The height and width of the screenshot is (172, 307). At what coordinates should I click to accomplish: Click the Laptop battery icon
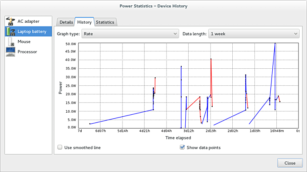11,31
